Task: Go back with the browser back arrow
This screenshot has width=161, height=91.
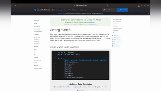Action: click(18, 6)
